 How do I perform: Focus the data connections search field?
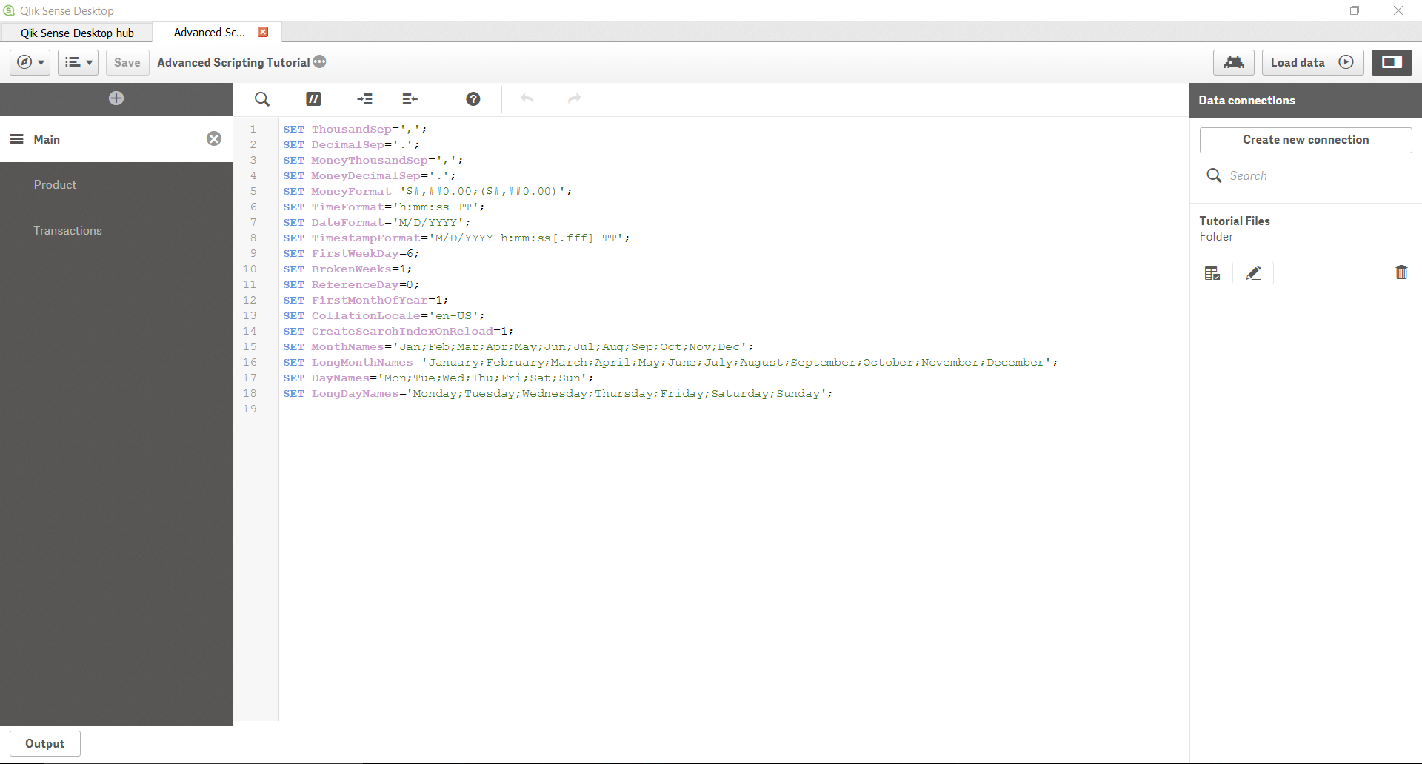point(1306,176)
